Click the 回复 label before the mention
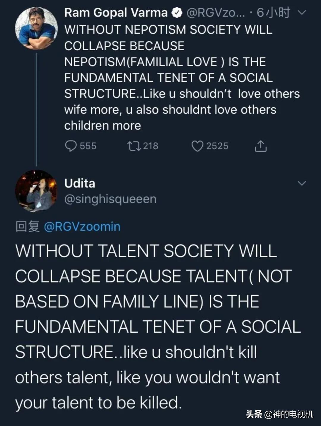Image resolution: width=321 pixels, height=426 pixels. (27, 227)
